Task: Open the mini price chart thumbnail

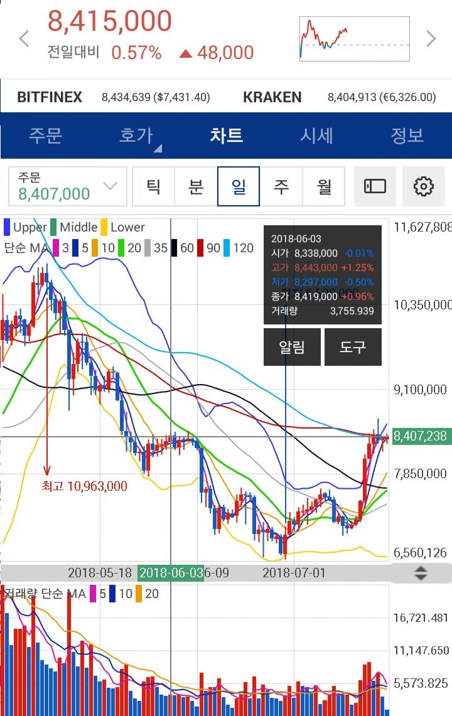Action: click(x=355, y=39)
